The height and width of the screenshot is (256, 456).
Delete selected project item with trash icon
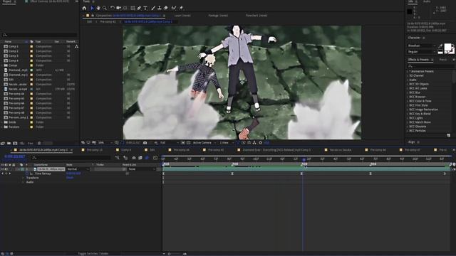tap(39, 143)
